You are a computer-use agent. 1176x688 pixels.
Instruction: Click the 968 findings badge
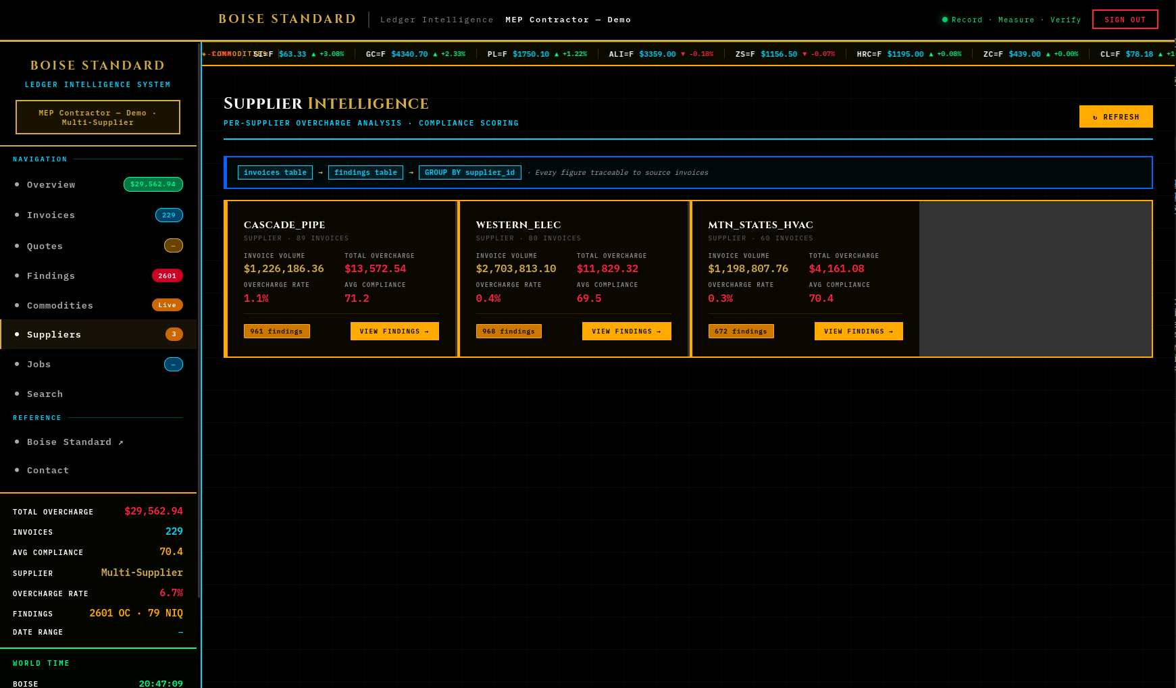click(x=509, y=332)
